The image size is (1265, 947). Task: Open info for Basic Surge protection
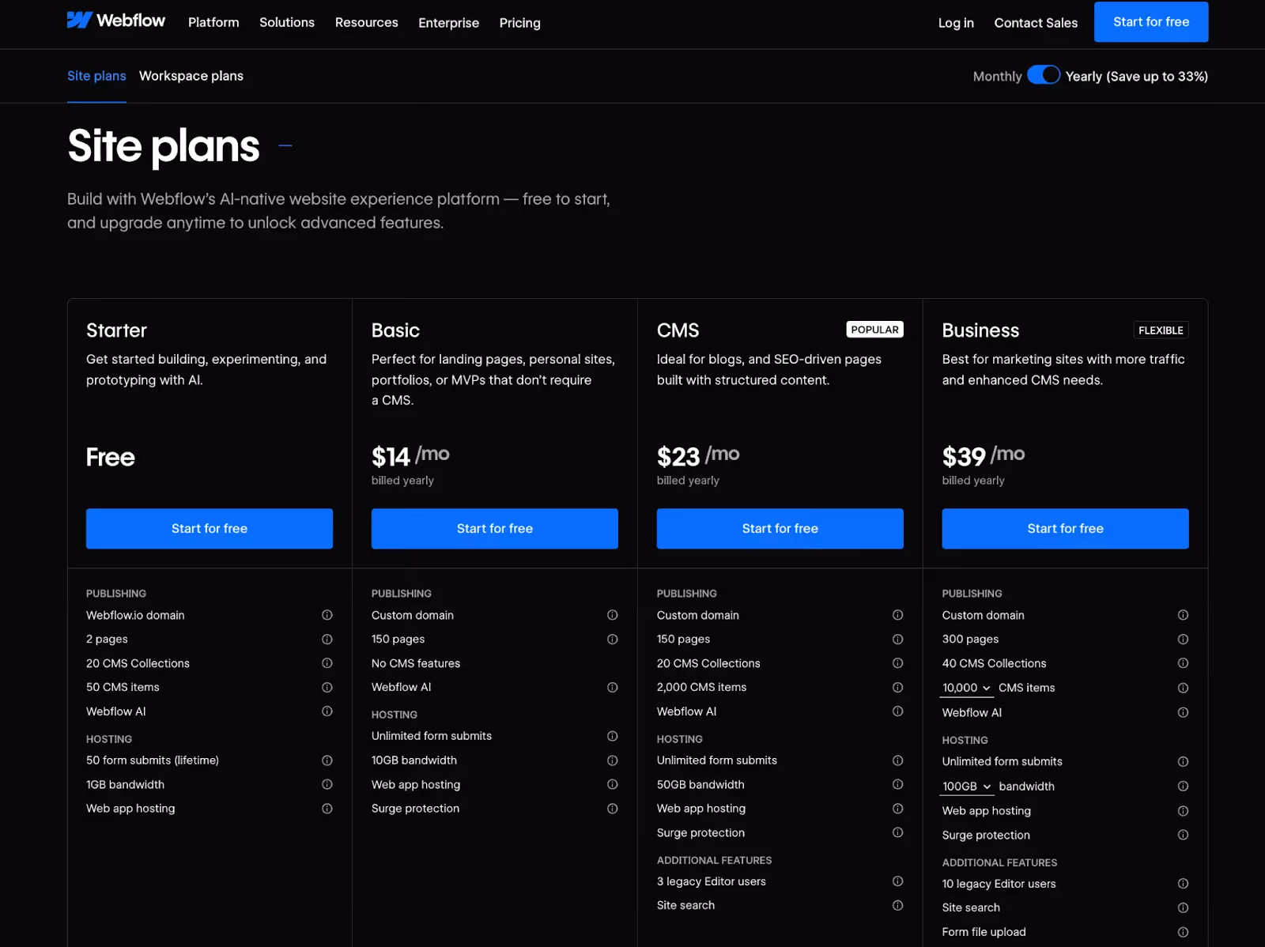[x=613, y=809]
